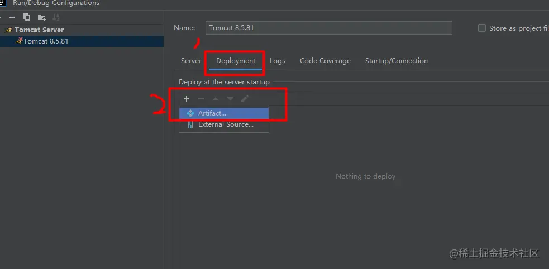Click the Artifact diamond icon

pos(190,113)
